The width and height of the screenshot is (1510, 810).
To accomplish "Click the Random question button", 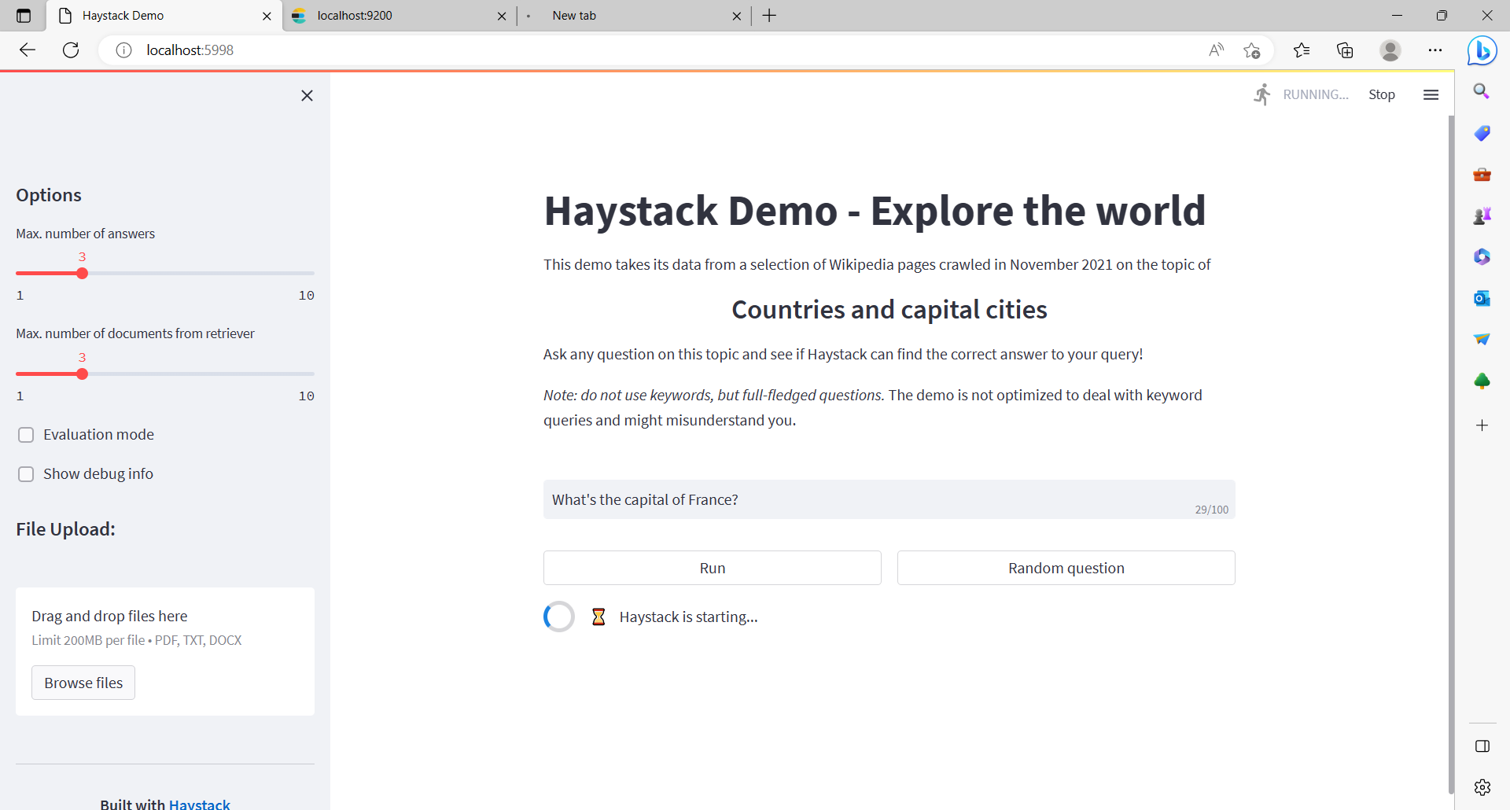I will 1066,568.
